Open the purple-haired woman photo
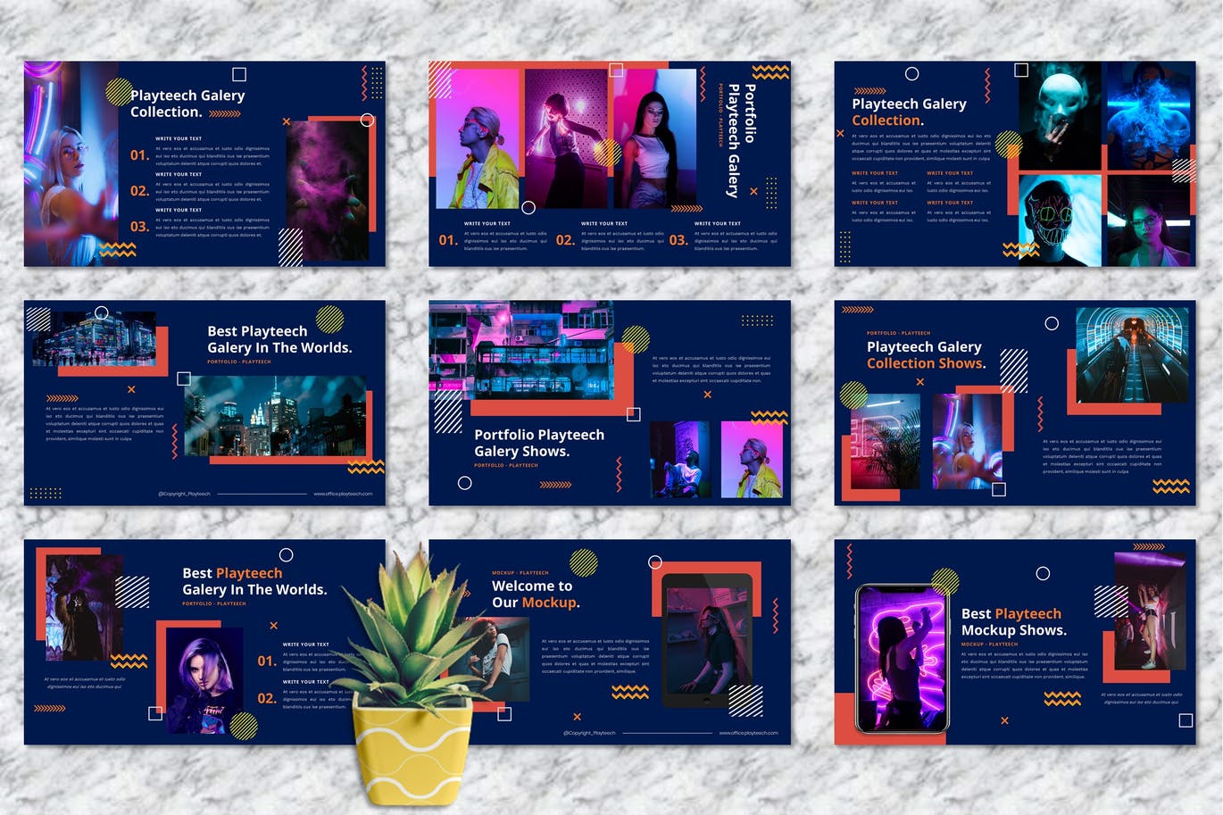Image resolution: width=1223 pixels, height=815 pixels. [204, 678]
